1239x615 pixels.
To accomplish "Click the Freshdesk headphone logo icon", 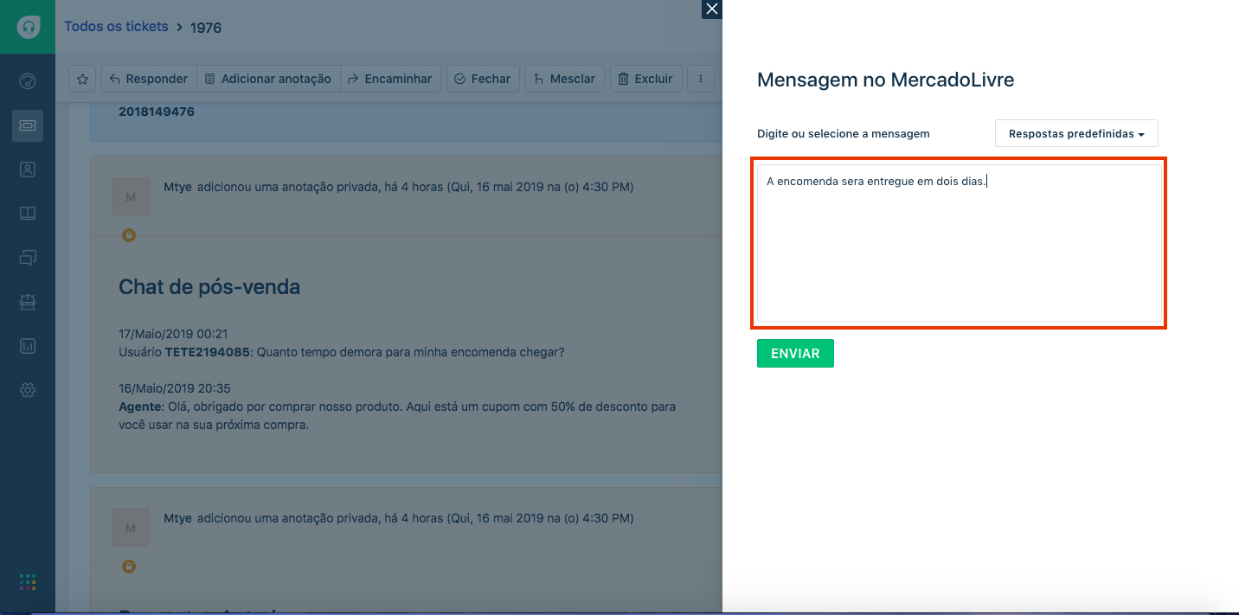I will [x=28, y=27].
